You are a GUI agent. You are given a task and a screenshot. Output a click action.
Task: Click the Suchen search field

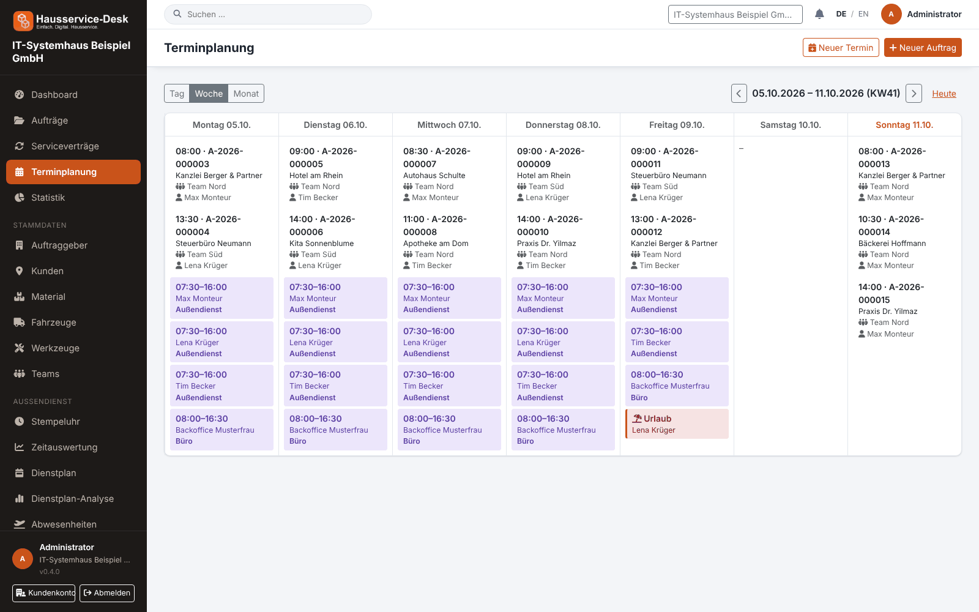pyautogui.click(x=268, y=14)
